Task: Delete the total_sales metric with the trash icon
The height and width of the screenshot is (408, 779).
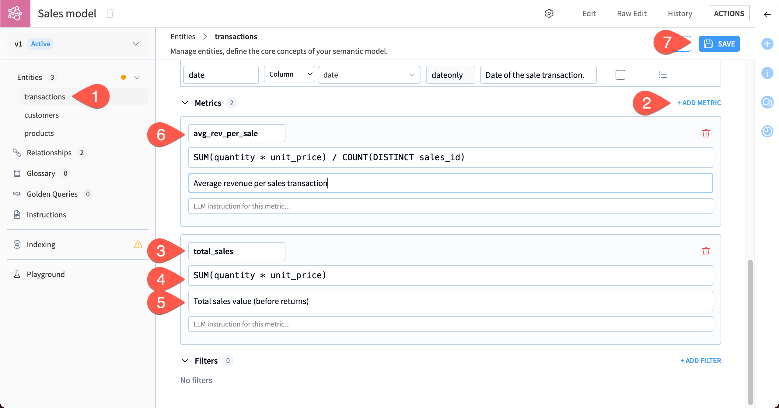Action: (x=706, y=251)
